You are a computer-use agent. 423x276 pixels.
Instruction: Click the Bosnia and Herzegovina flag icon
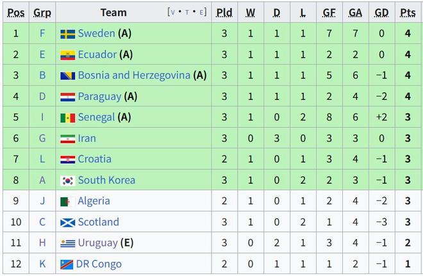[68, 76]
